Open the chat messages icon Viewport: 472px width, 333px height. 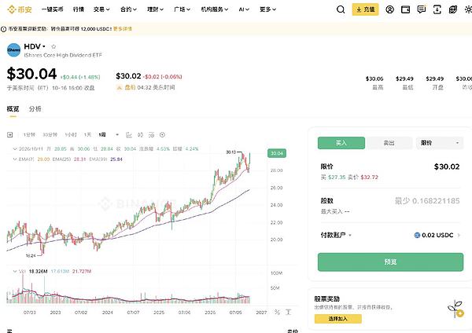coord(422,9)
